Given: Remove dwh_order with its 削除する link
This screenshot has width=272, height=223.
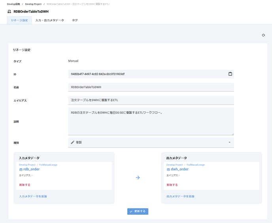Looking at the screenshot, I should pos(172,185).
